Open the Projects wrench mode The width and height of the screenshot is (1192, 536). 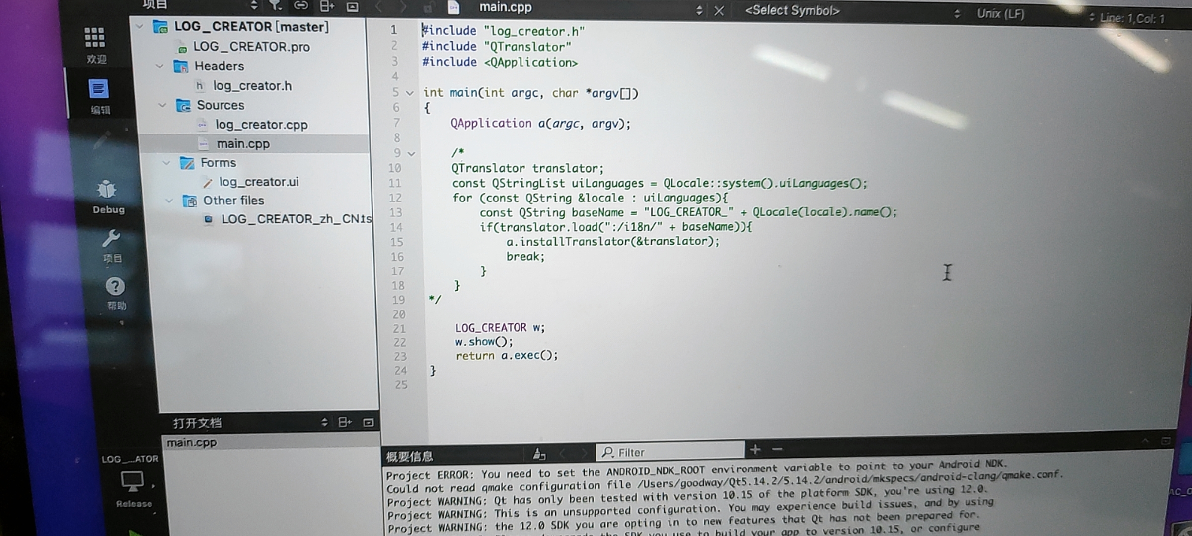111,239
